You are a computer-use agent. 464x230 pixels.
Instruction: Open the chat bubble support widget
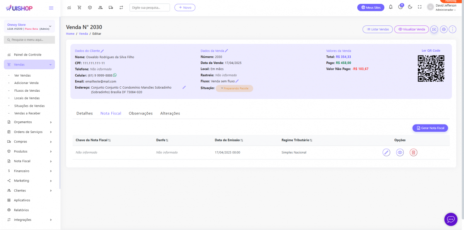click(x=450, y=219)
